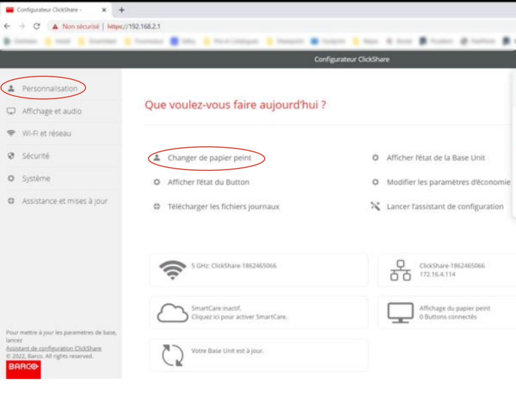516x396 pixels.
Task: Click wand icon next to Lancer l'assistant
Action: click(375, 206)
